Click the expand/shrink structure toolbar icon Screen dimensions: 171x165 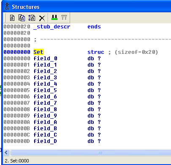click(x=32, y=18)
